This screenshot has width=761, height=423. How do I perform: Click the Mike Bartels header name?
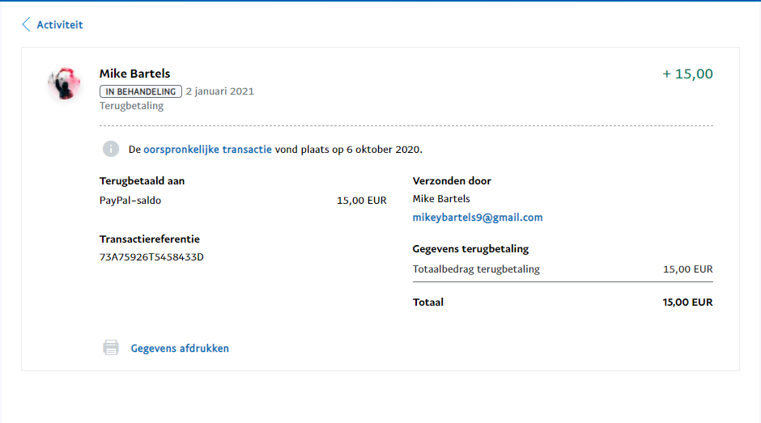point(134,74)
